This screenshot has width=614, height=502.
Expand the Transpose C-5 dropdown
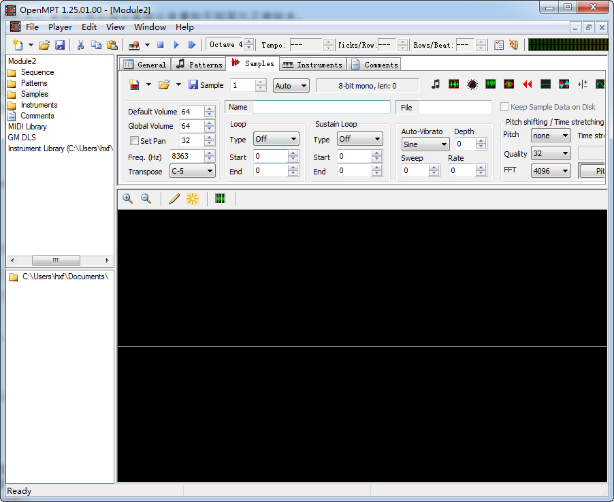point(192,172)
